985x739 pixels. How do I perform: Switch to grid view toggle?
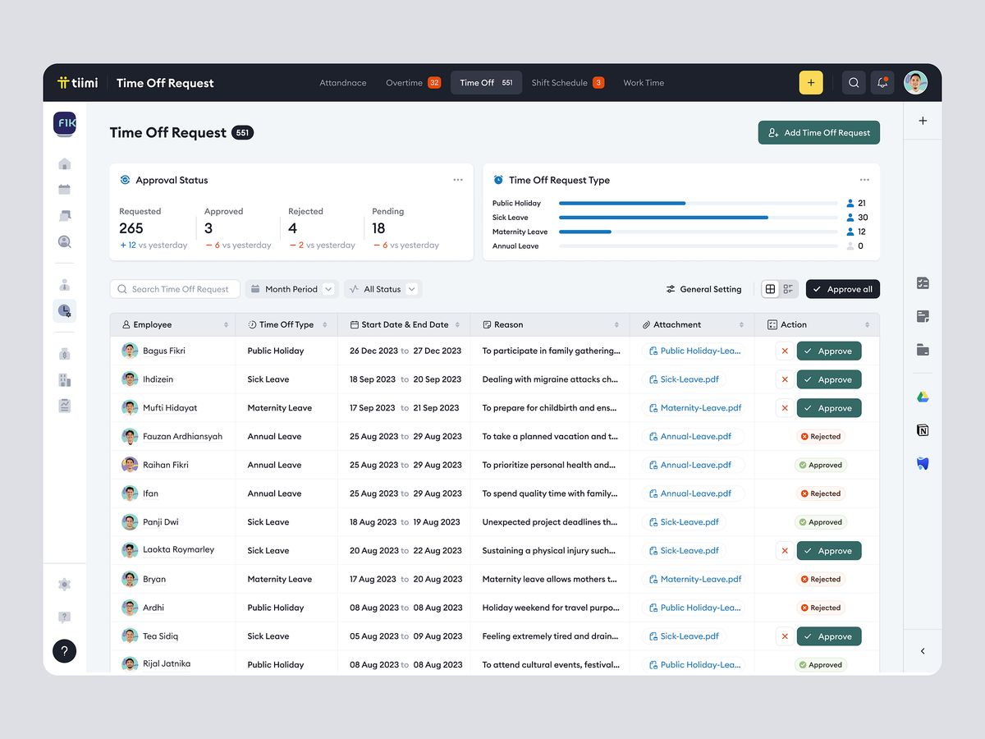click(770, 289)
